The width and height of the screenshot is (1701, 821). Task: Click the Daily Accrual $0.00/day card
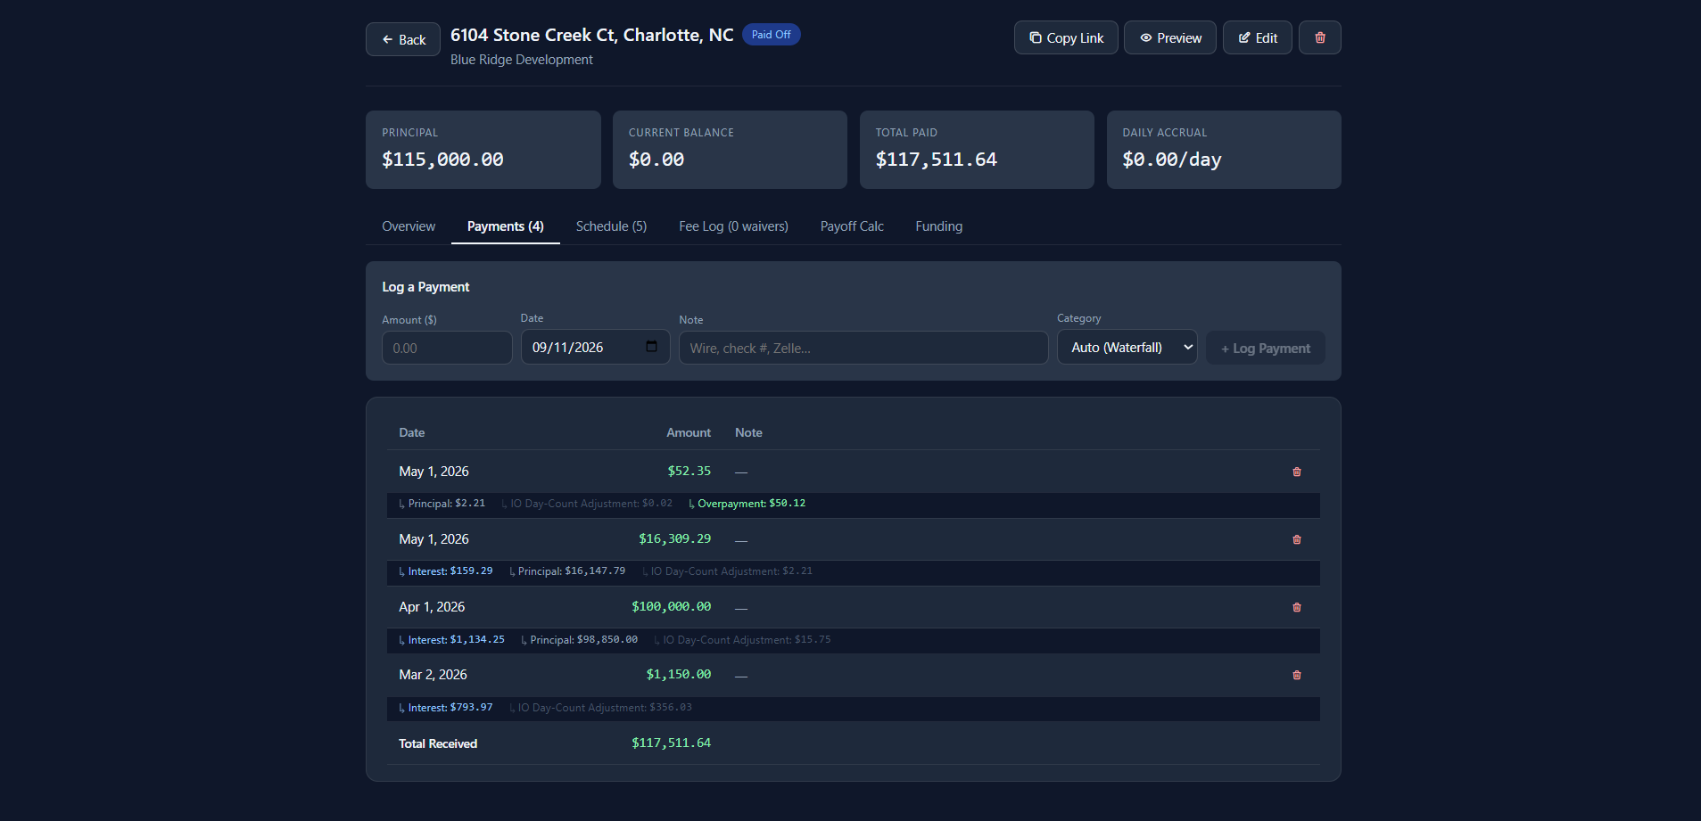point(1224,150)
